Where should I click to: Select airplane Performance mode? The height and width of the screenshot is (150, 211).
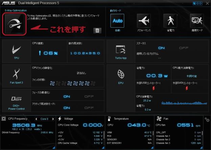point(144,21)
